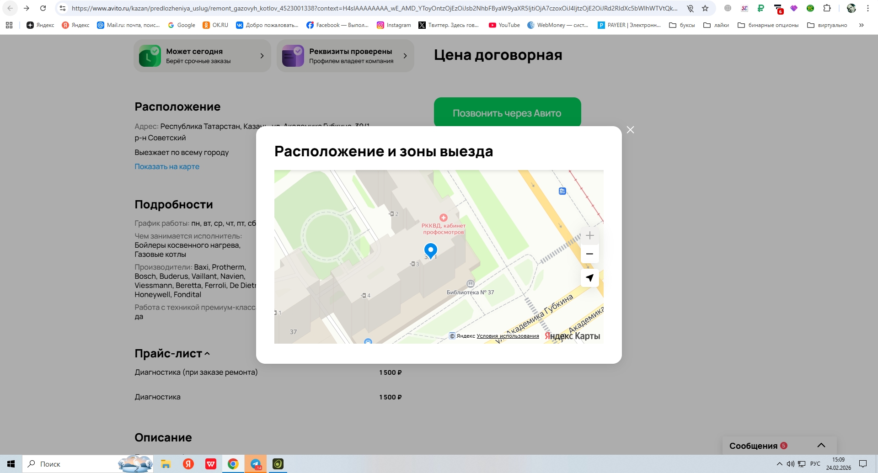878x473 pixels.
Task: Open the browser extensions puzzle icon
Action: pos(827,8)
